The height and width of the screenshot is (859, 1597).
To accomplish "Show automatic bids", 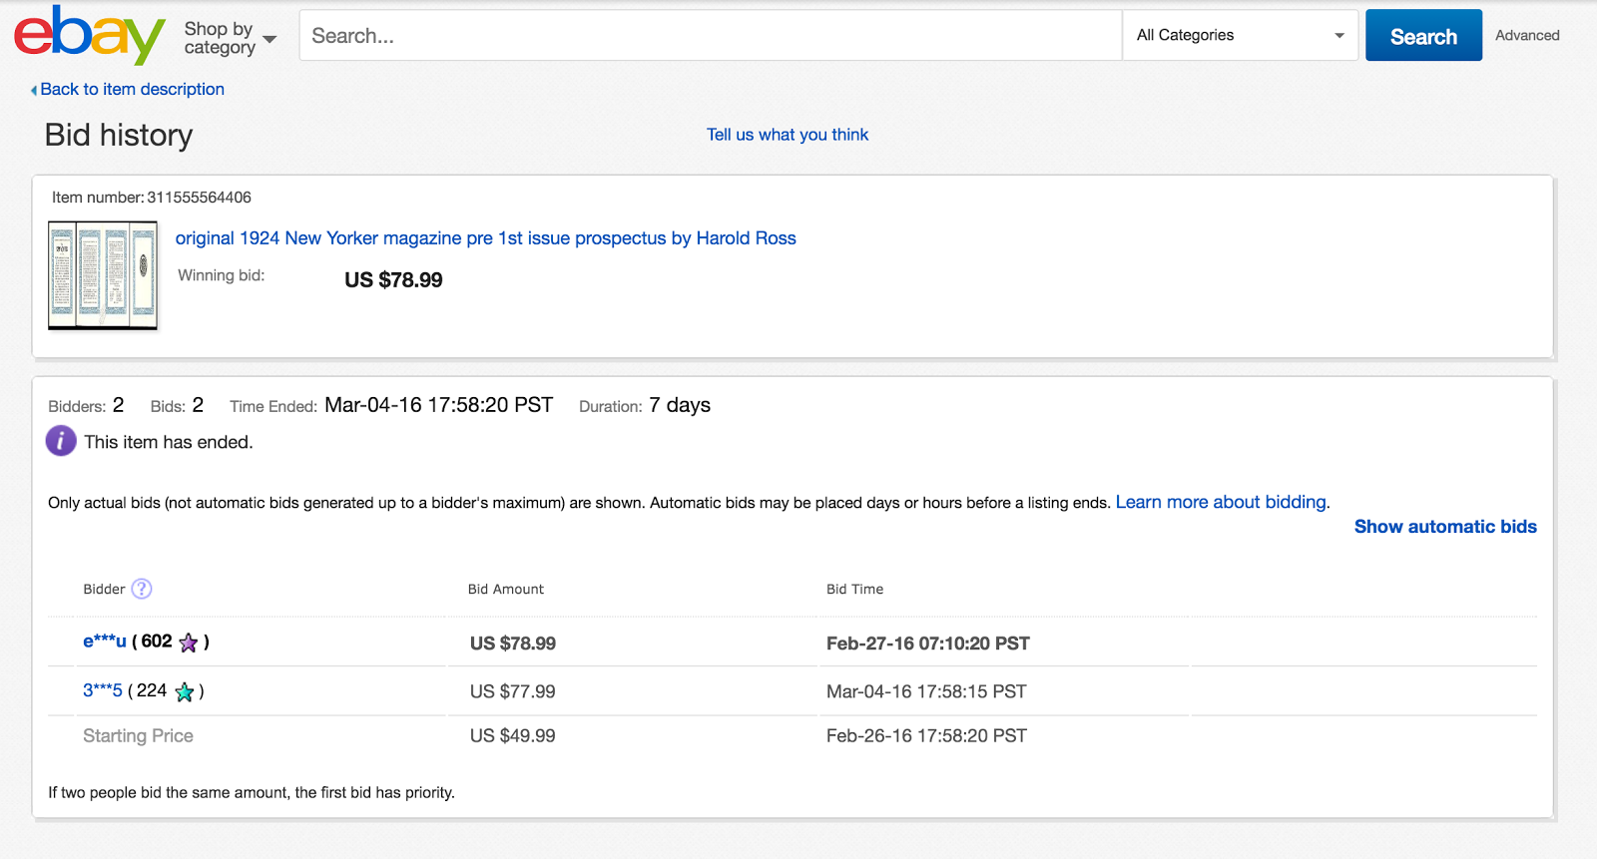I will click(x=1444, y=527).
